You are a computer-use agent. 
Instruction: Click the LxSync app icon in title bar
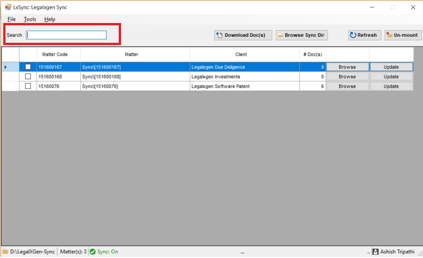(8, 7)
